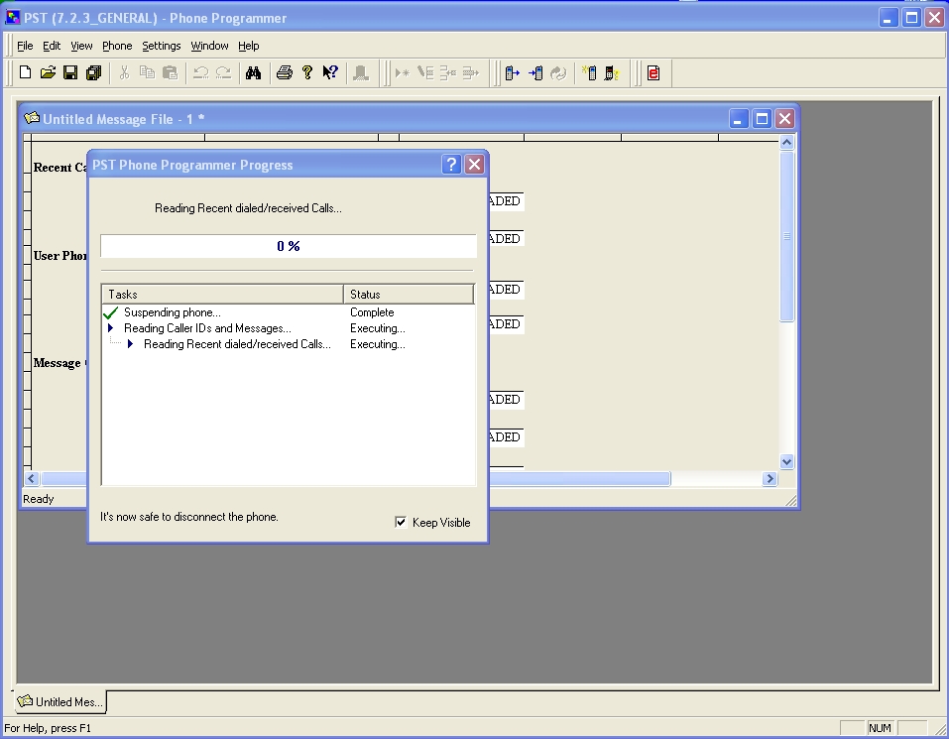
Task: Click the context help pointer icon
Action: tap(330, 72)
